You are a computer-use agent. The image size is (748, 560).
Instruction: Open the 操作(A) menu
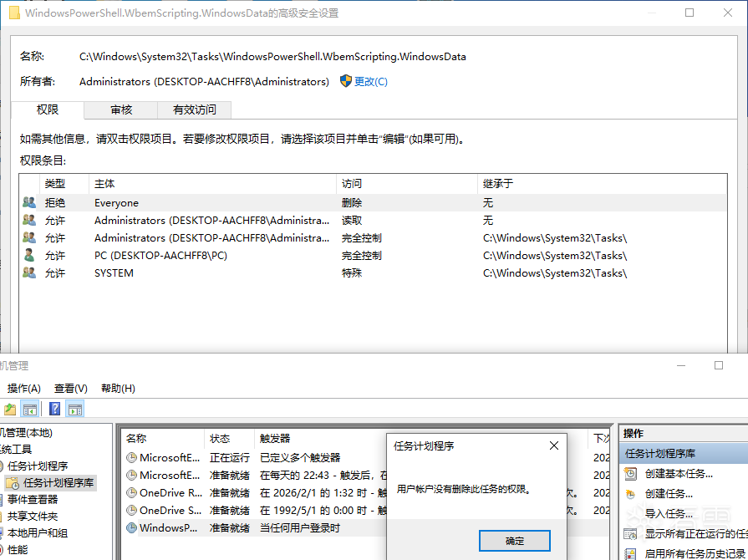click(24, 389)
